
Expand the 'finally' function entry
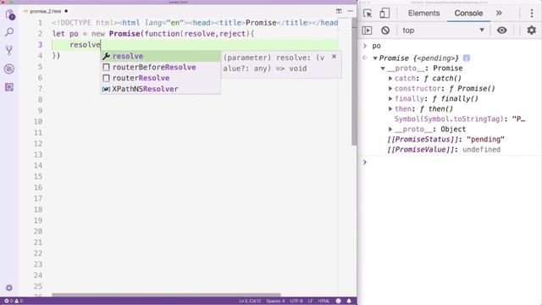coord(390,98)
